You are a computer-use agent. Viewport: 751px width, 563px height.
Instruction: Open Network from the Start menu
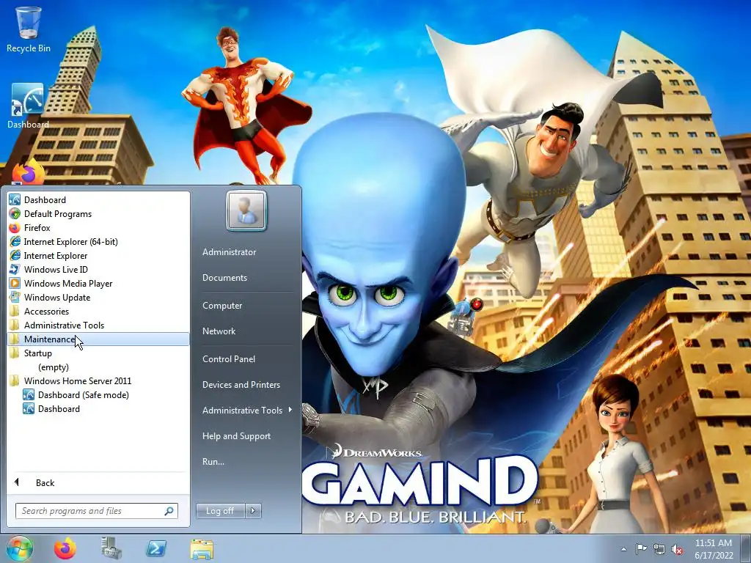pos(219,331)
